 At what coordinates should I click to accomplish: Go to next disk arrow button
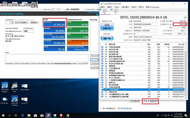coord(185,17)
